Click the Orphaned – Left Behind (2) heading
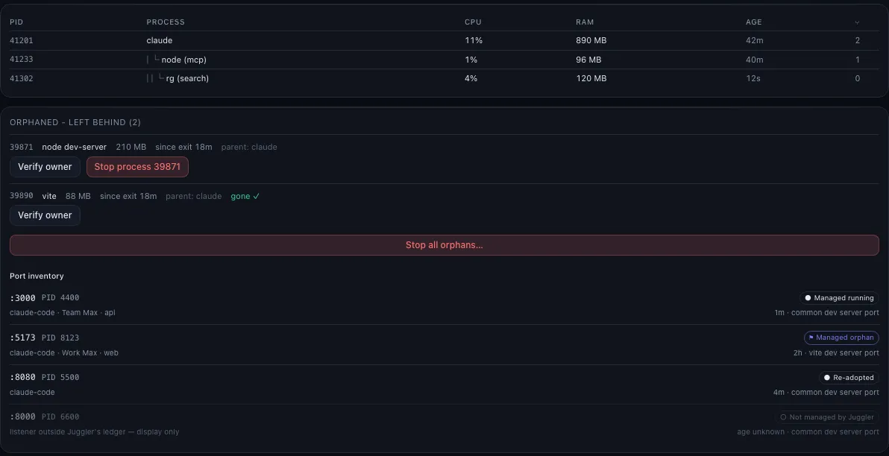Image resolution: width=889 pixels, height=456 pixels. pos(75,122)
